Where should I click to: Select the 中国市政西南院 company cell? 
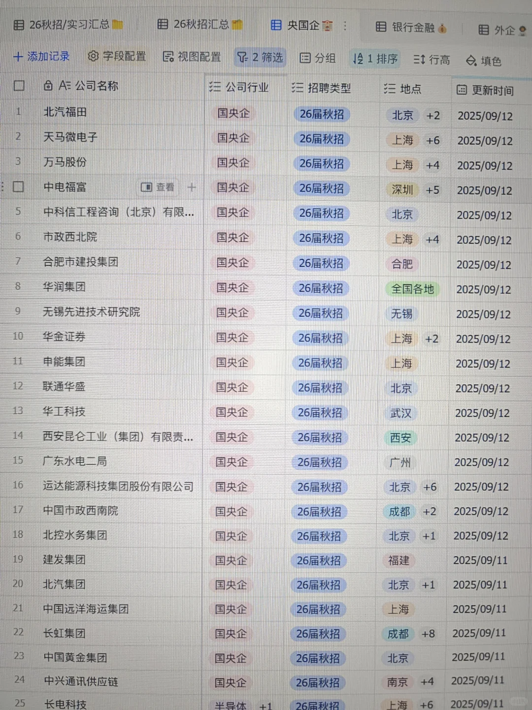[x=81, y=511]
